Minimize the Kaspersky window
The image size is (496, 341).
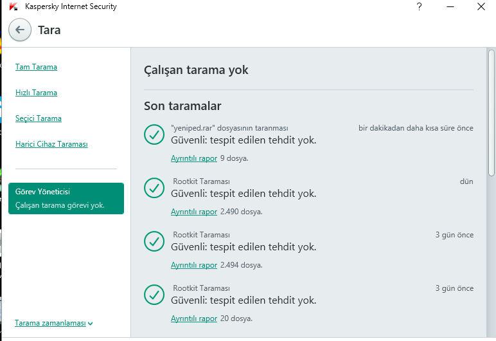[450, 6]
